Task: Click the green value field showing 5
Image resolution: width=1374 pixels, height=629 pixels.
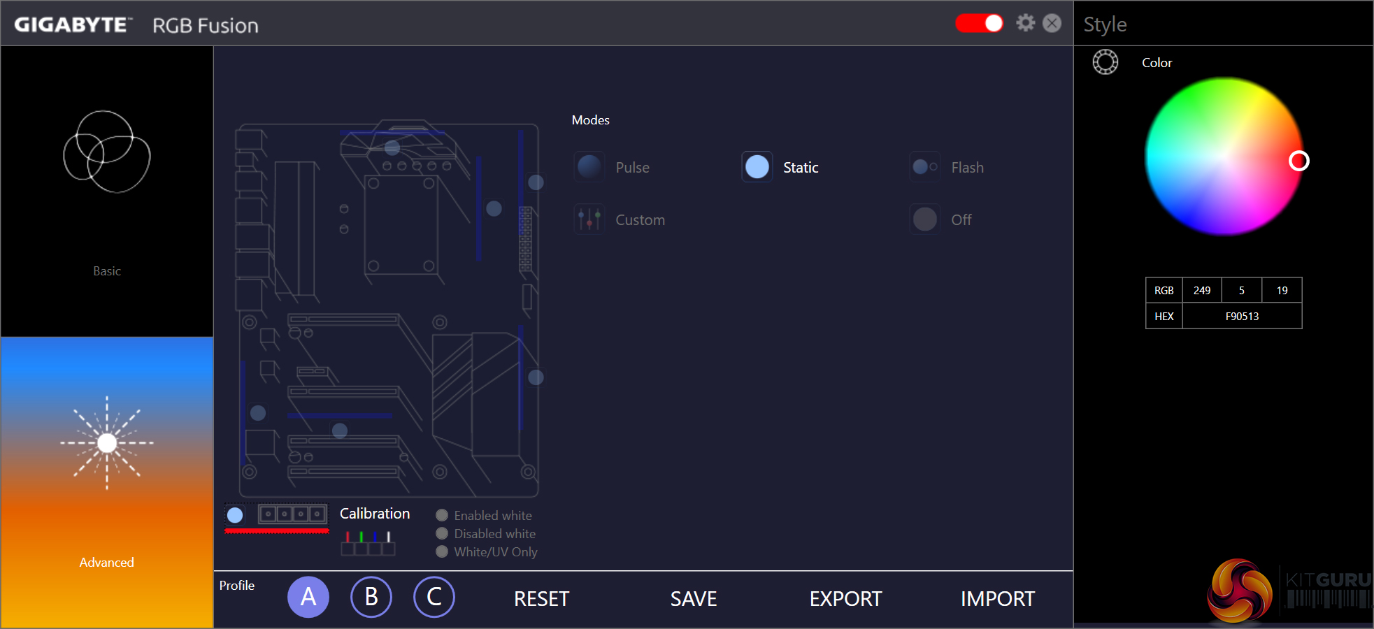Action: 1242,290
